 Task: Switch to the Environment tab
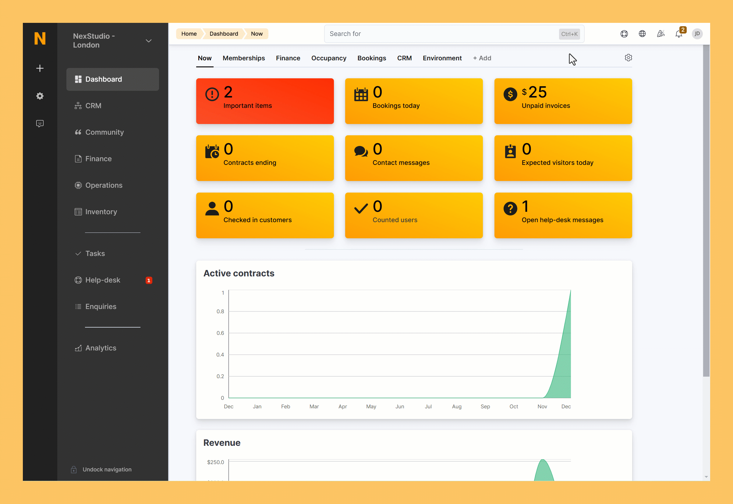pos(442,58)
